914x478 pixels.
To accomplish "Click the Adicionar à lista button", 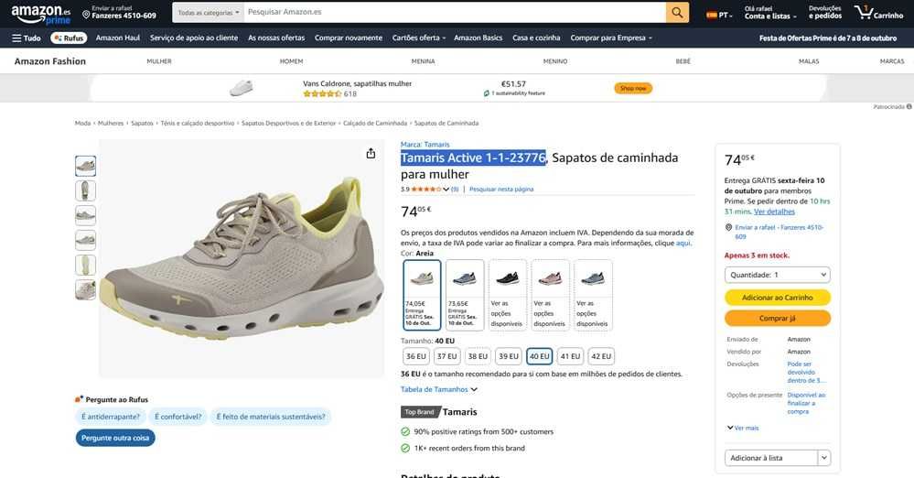I will pos(770,458).
